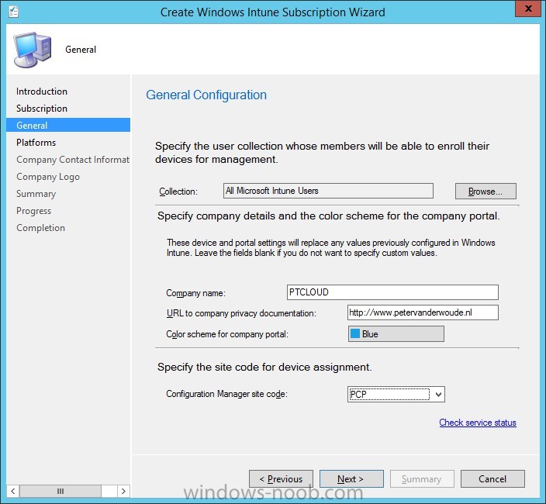
Task: Browse for a user collection
Action: 486,191
